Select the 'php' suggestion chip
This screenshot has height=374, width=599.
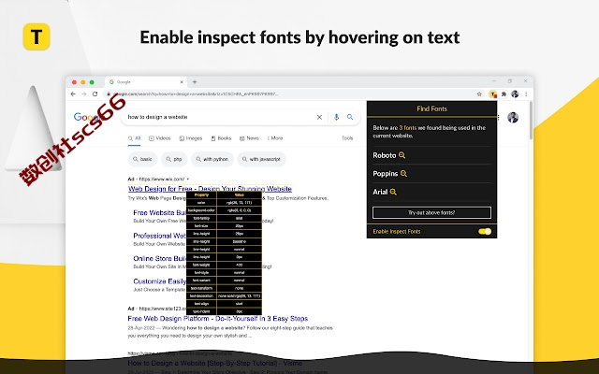point(174,159)
